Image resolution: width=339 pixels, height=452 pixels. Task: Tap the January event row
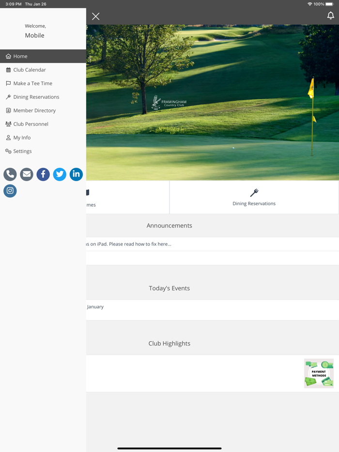tap(212, 310)
